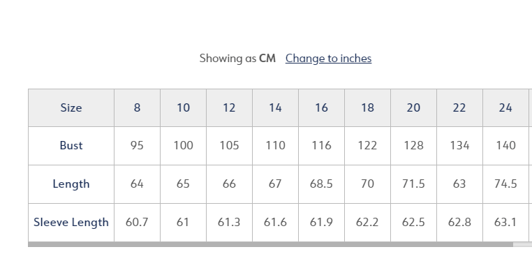Click the horizontal scrollbar under the table

[x=270, y=244]
